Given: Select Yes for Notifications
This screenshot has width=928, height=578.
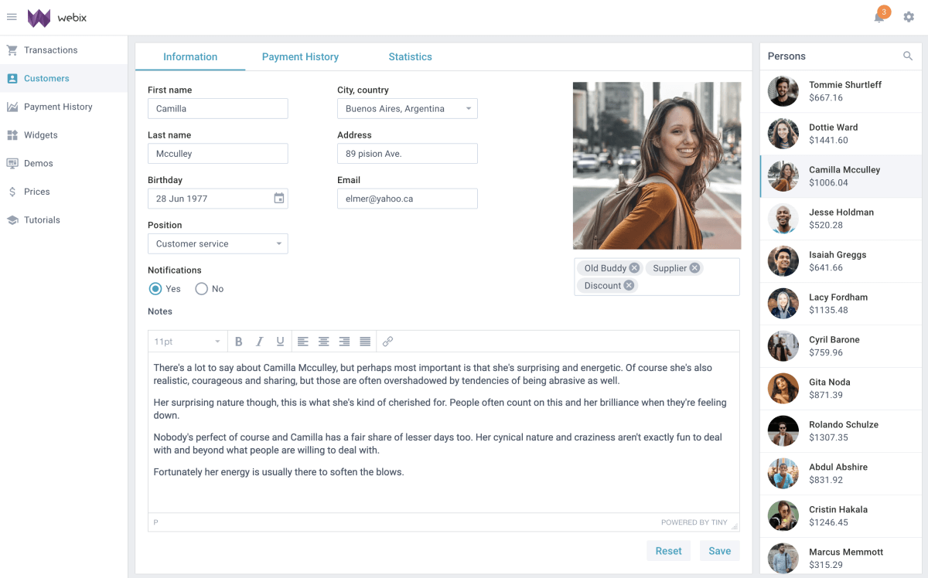Looking at the screenshot, I should click(155, 289).
